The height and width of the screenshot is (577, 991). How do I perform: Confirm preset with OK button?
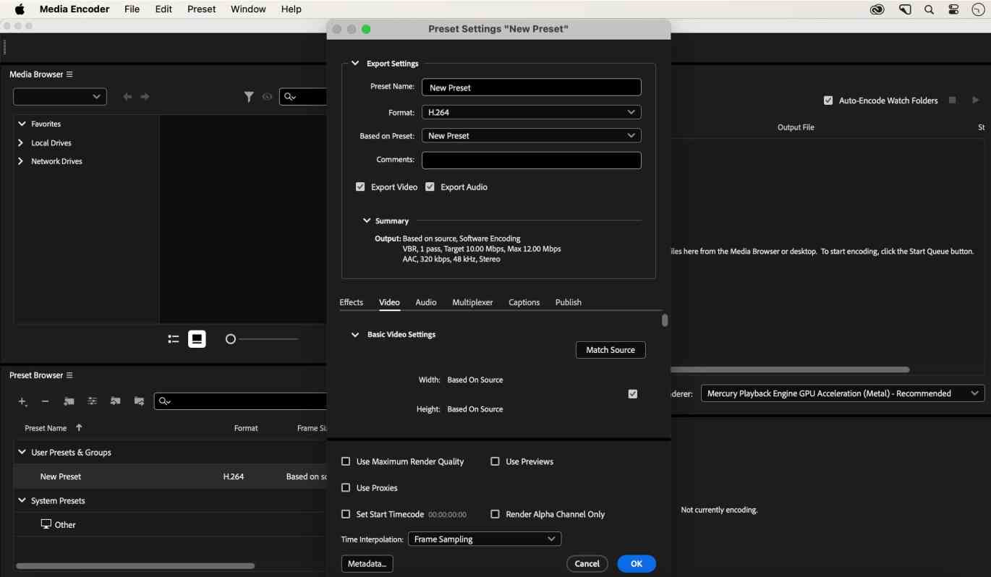[637, 563]
